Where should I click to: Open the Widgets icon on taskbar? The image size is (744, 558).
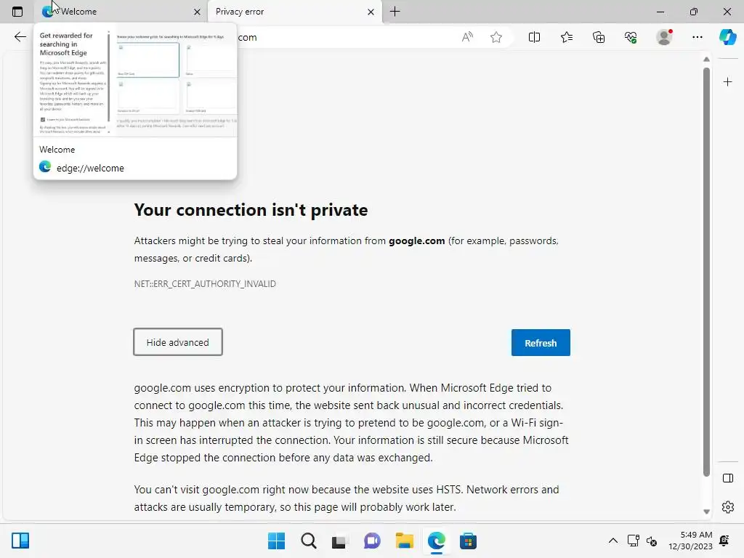point(20,541)
